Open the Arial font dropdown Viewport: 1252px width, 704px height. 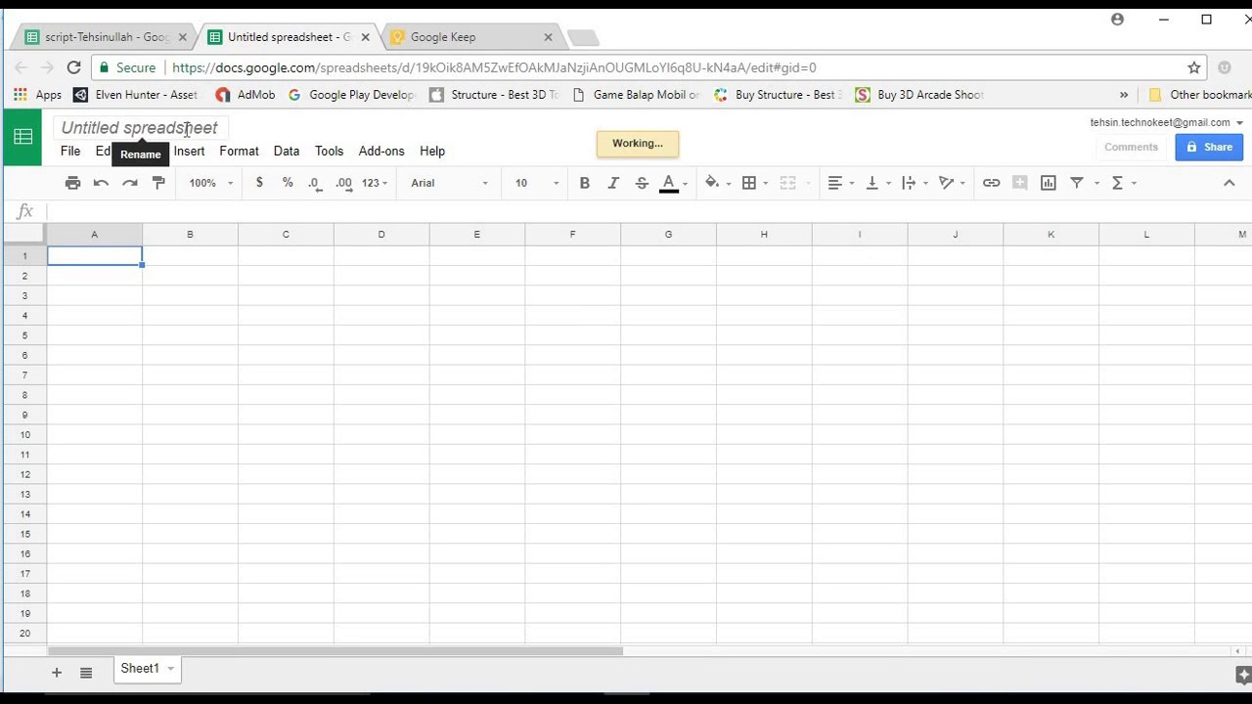pos(448,183)
